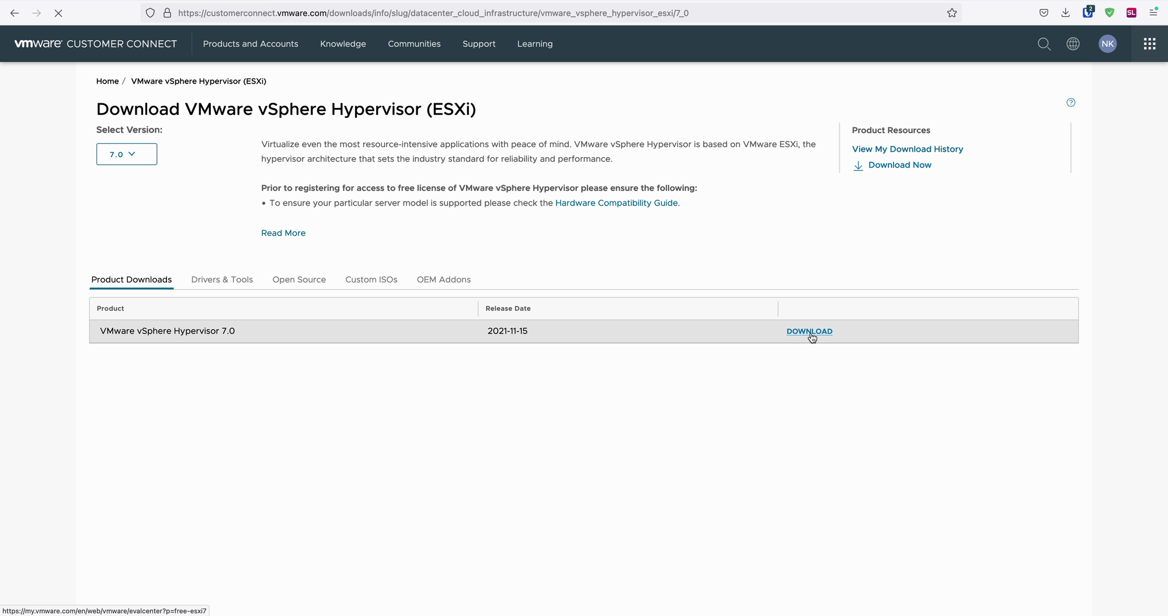Open the Pocket save icon

1044,13
